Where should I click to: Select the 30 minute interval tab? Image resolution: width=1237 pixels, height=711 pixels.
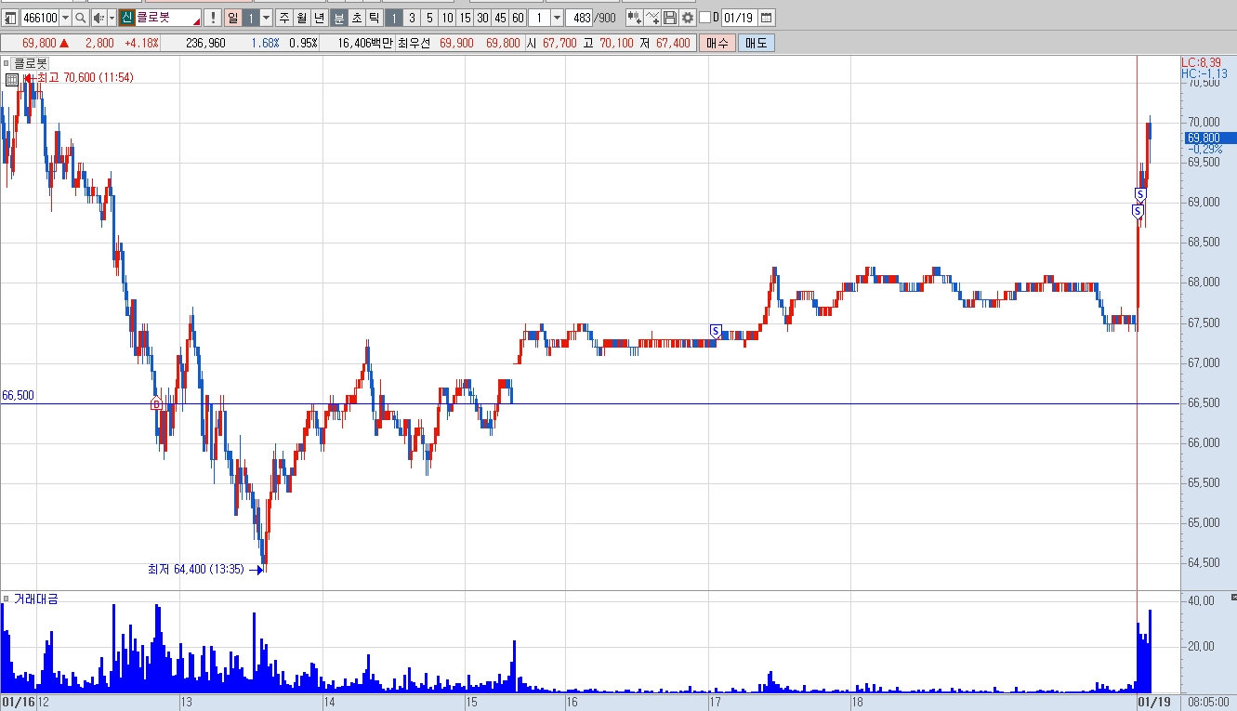click(x=482, y=18)
